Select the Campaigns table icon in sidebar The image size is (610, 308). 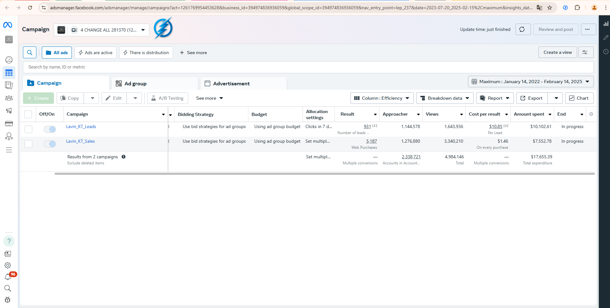(x=9, y=73)
